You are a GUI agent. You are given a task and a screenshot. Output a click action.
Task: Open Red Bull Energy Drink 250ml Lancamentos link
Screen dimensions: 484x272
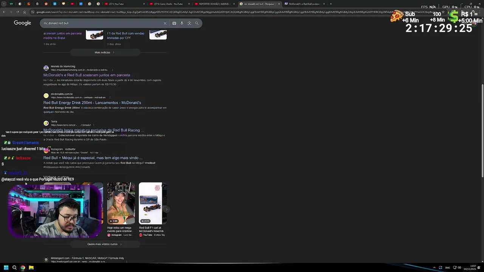[92, 103]
